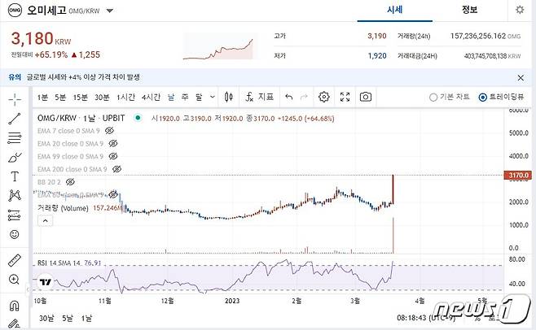Set date range to 30날

46,319
